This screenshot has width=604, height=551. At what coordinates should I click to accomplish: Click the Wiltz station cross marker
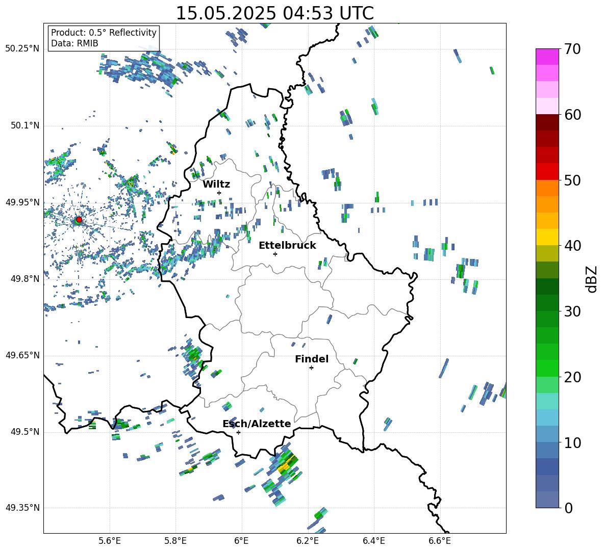point(219,193)
